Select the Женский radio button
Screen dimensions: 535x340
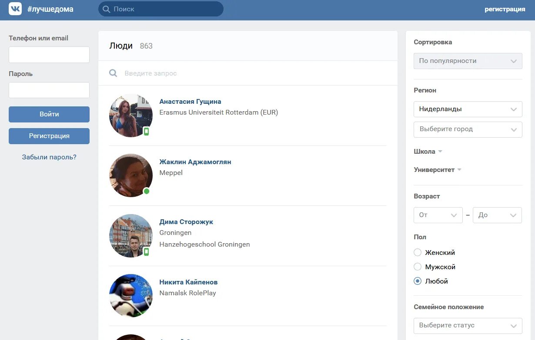point(418,252)
